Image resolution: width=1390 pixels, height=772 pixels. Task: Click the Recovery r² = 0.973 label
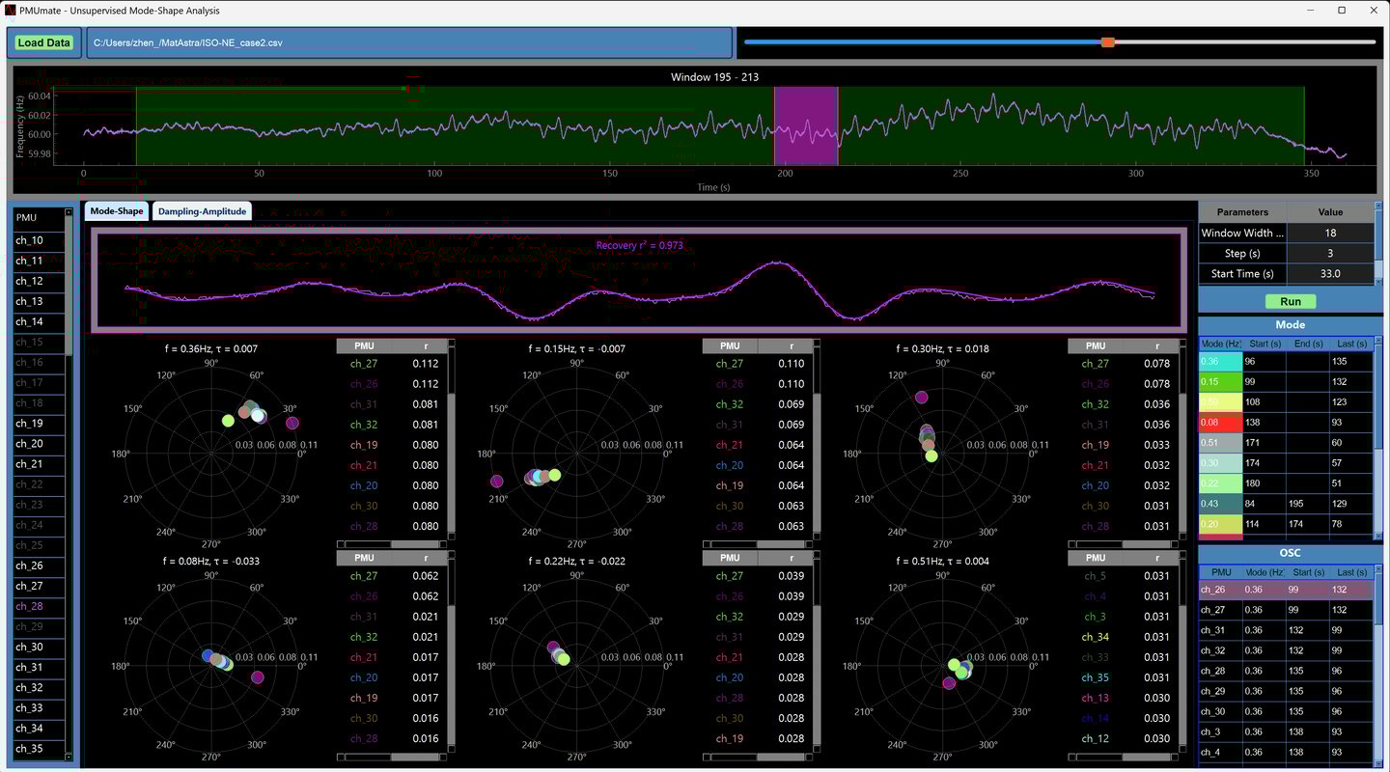coord(639,245)
